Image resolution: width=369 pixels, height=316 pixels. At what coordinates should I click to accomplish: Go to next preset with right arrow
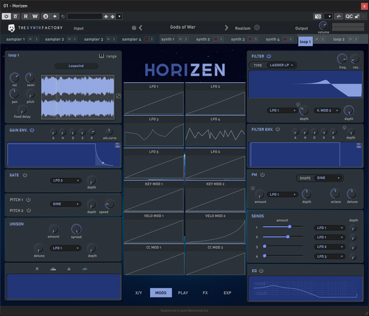coord(226,28)
